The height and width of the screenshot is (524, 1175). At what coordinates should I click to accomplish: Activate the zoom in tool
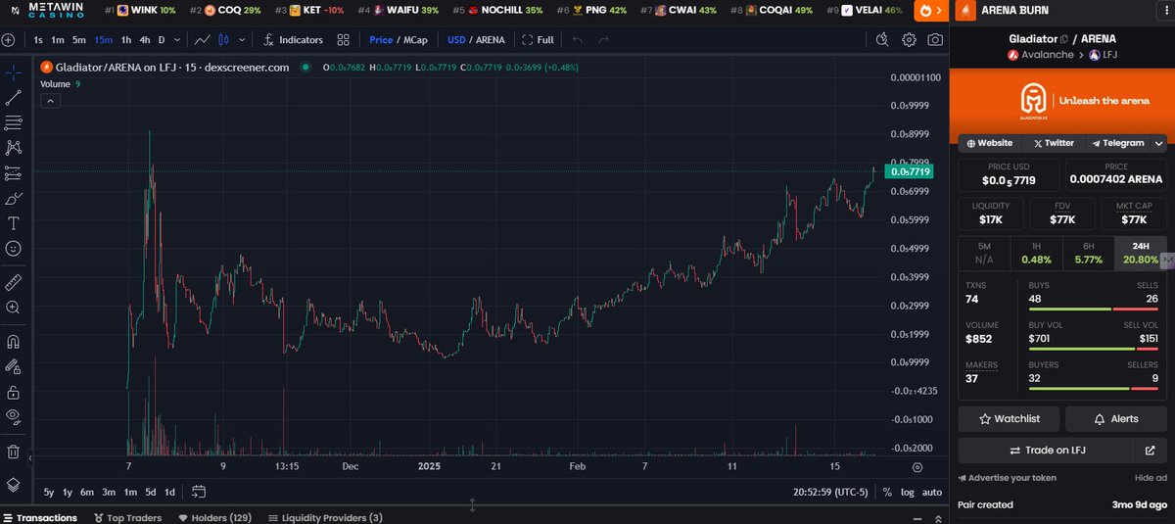14,308
